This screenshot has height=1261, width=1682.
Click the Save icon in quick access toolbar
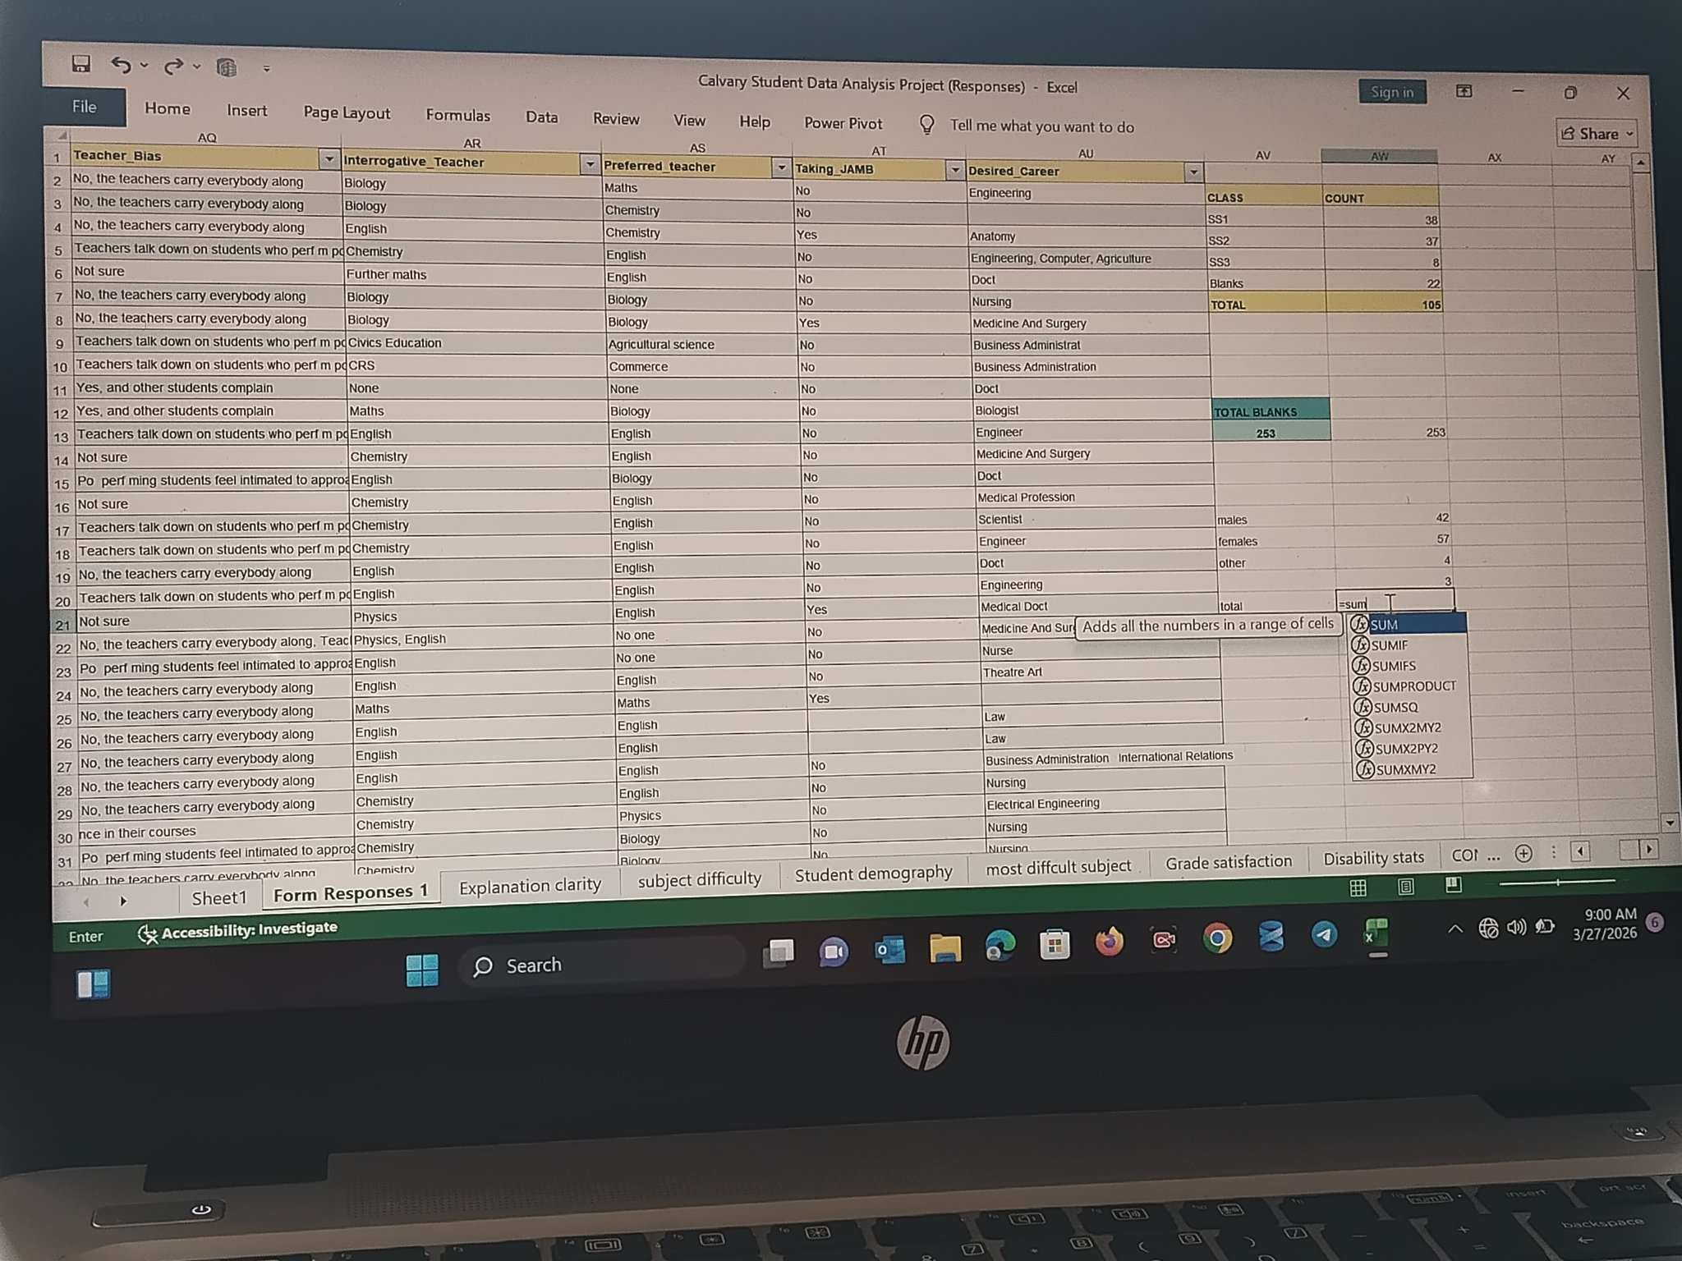(x=80, y=63)
